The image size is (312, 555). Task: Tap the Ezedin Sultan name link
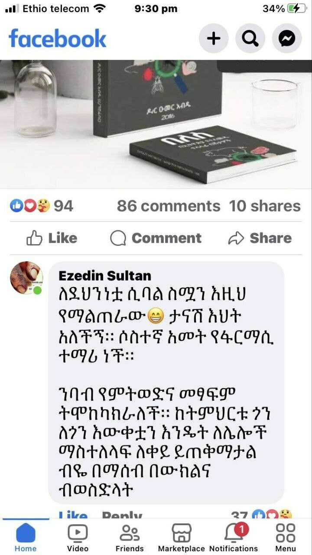tap(105, 276)
